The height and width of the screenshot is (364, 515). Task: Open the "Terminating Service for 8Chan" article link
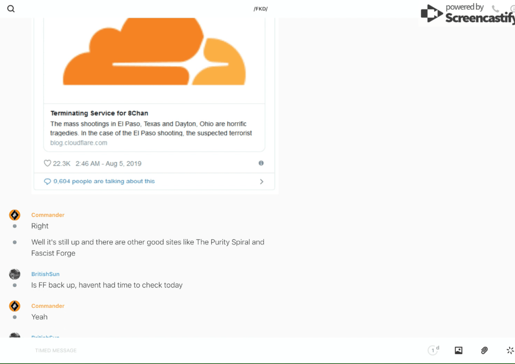pos(99,113)
